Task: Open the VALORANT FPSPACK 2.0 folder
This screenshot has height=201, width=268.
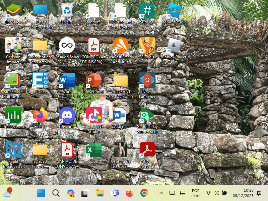Action: tap(121, 80)
